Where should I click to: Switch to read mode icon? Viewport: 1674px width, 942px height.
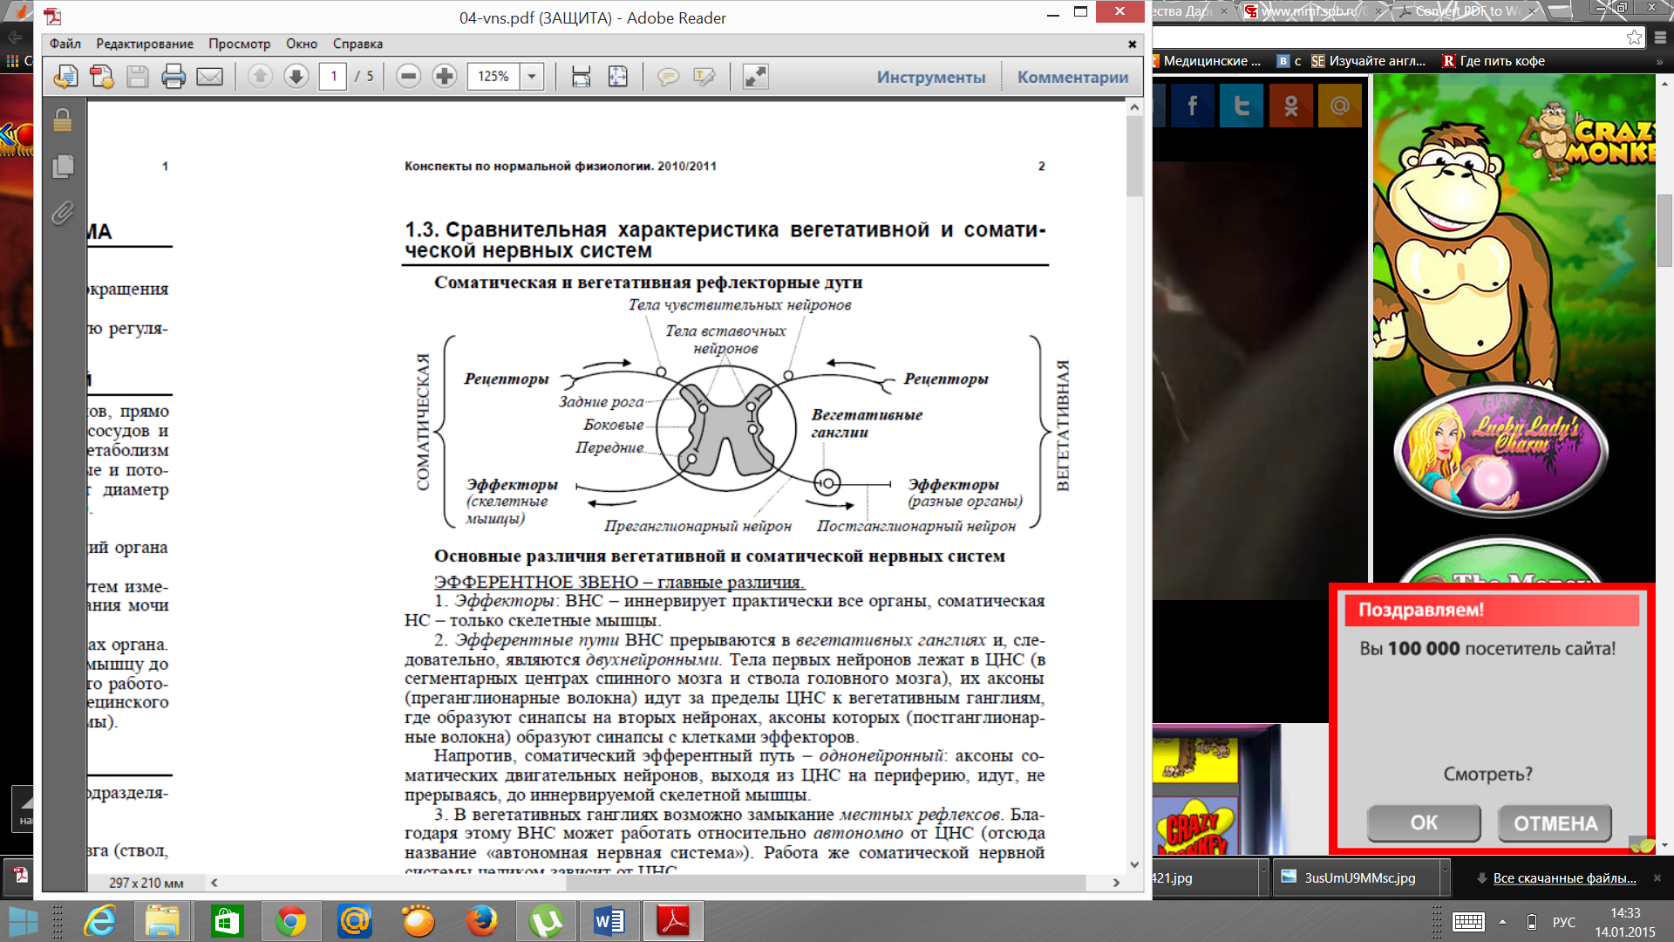click(x=755, y=77)
